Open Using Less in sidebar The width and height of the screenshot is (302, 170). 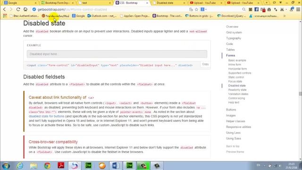[x=233, y=133]
